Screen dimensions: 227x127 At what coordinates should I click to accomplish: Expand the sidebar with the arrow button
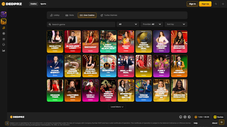[x=7, y=123]
